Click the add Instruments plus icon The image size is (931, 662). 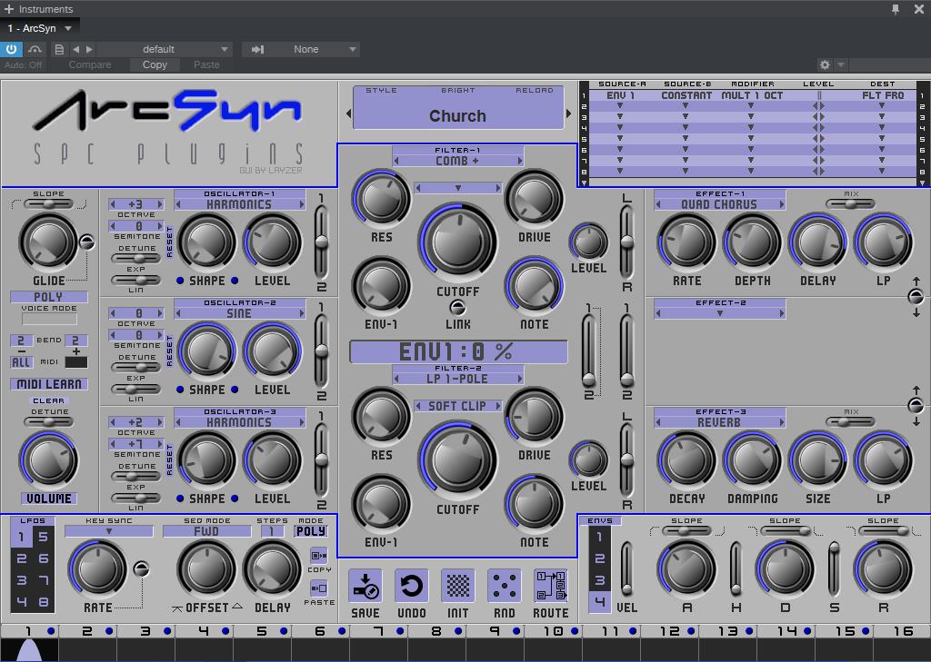click(9, 9)
